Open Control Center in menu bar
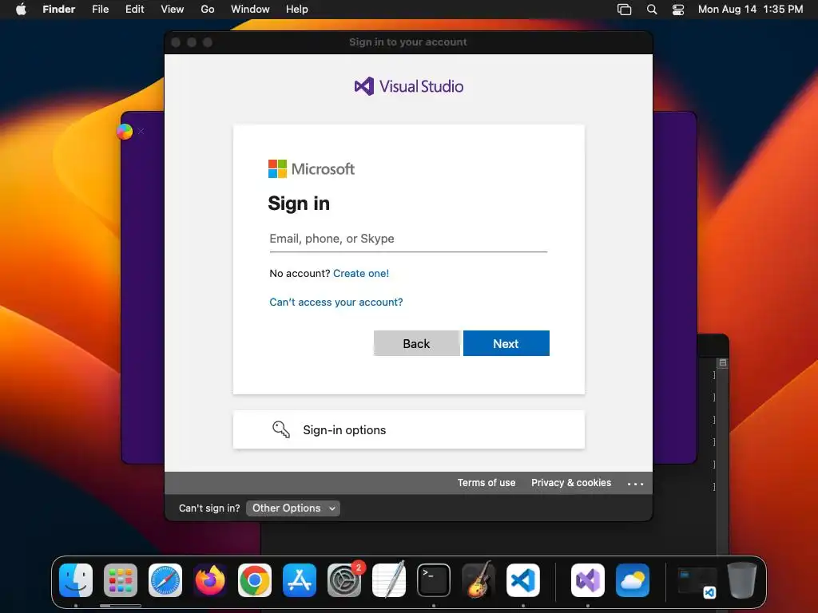818x613 pixels. (677, 9)
